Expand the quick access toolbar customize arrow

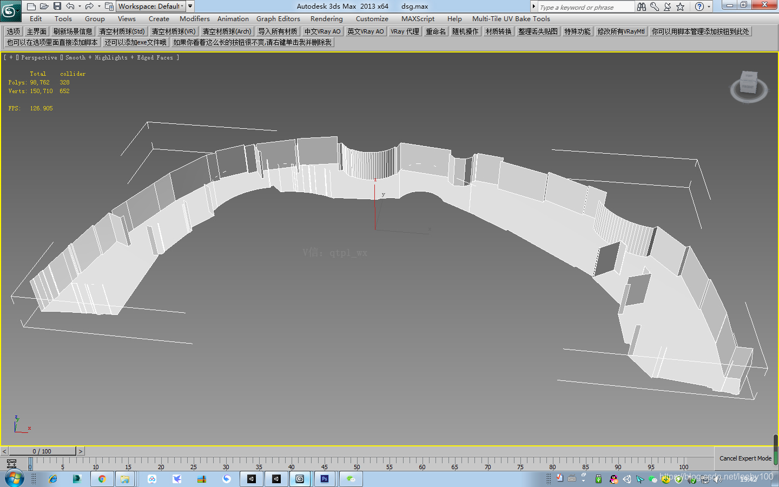tap(190, 6)
